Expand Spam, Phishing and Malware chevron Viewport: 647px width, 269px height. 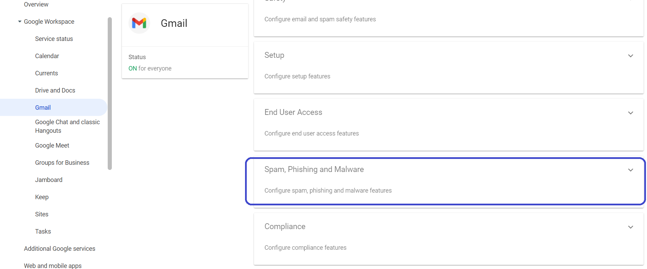pos(630,170)
